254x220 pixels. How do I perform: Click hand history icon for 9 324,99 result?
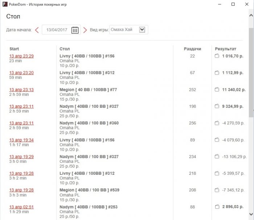pyautogui.click(x=217, y=106)
